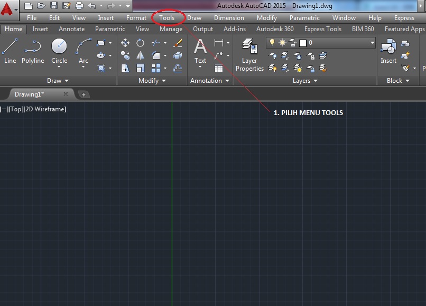Click the [Top] view control label
Image resolution: width=426 pixels, height=306 pixels.
coord(16,109)
